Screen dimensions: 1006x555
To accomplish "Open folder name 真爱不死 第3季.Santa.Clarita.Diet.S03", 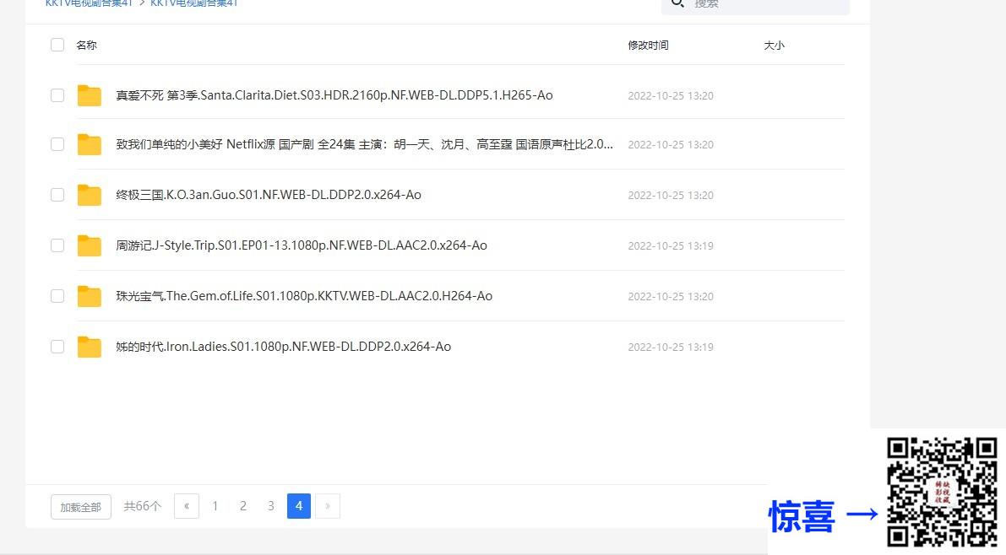I will (334, 95).
